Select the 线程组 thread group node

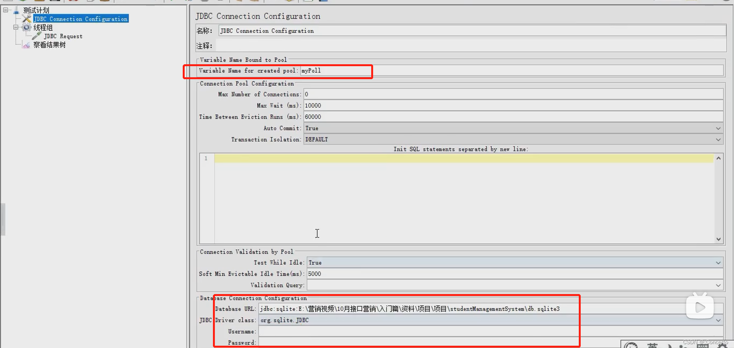coord(43,28)
